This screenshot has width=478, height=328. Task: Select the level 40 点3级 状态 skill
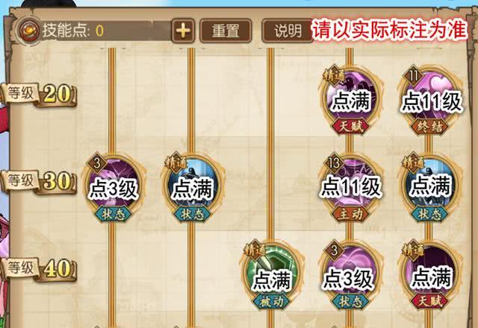350,275
